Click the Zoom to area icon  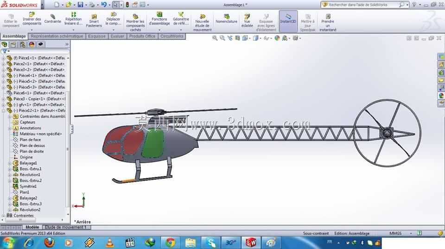click(222, 38)
